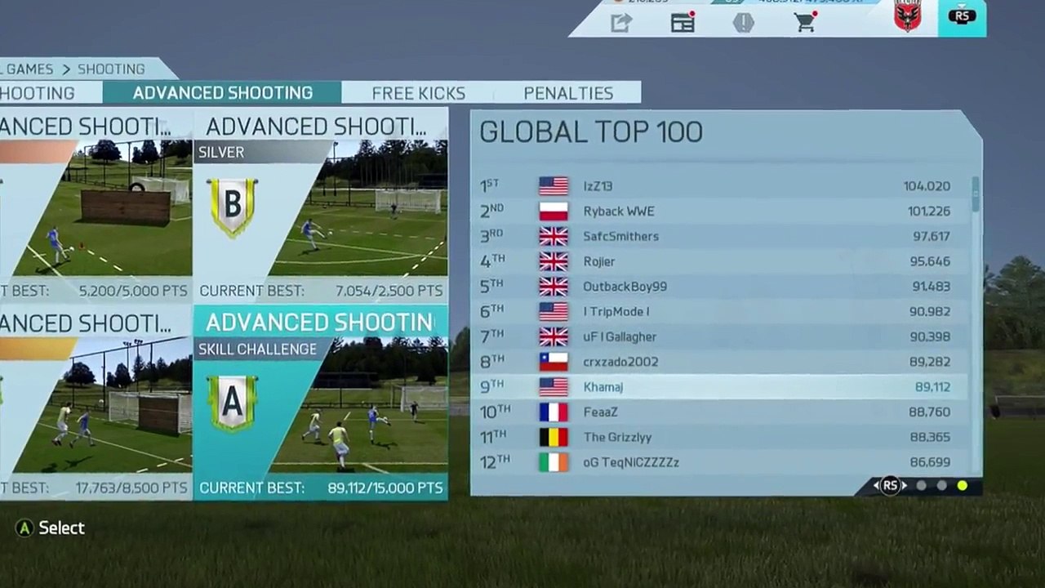Viewport: 1045px width, 588px height.
Task: Click the Select prompt label
Action: pyautogui.click(x=62, y=528)
